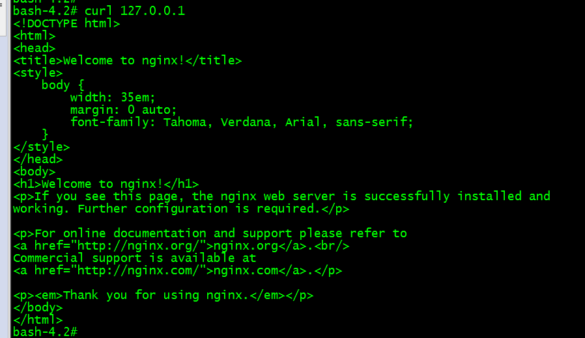This screenshot has height=338, width=585.
Task: Click the final empty bash-4.2# prompt
Action: point(45,332)
